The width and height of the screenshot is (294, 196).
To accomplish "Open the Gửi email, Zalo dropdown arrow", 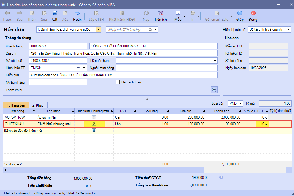I will (232, 16).
